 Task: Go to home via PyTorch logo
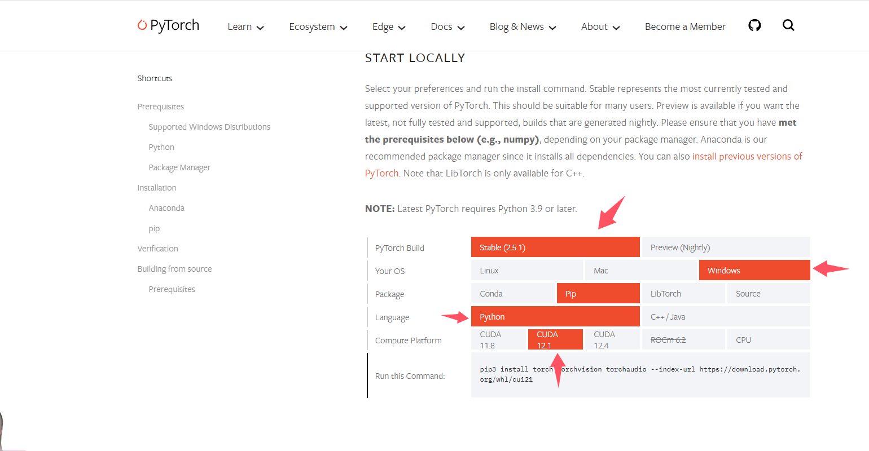click(x=168, y=25)
